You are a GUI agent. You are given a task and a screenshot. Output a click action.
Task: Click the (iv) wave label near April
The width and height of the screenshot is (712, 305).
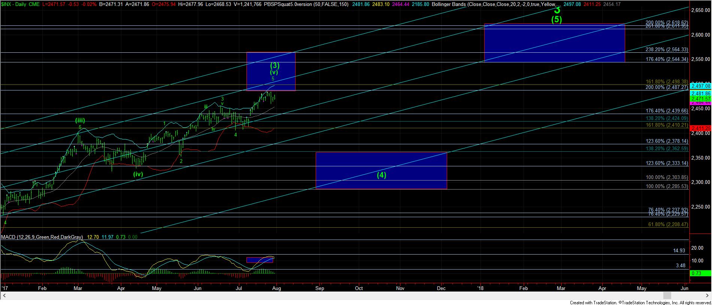[138, 174]
